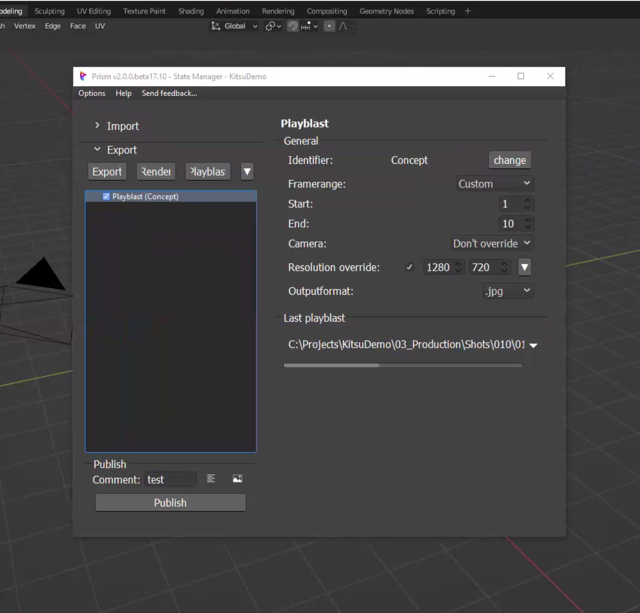
Task: Expand the Import section
Action: coord(117,126)
